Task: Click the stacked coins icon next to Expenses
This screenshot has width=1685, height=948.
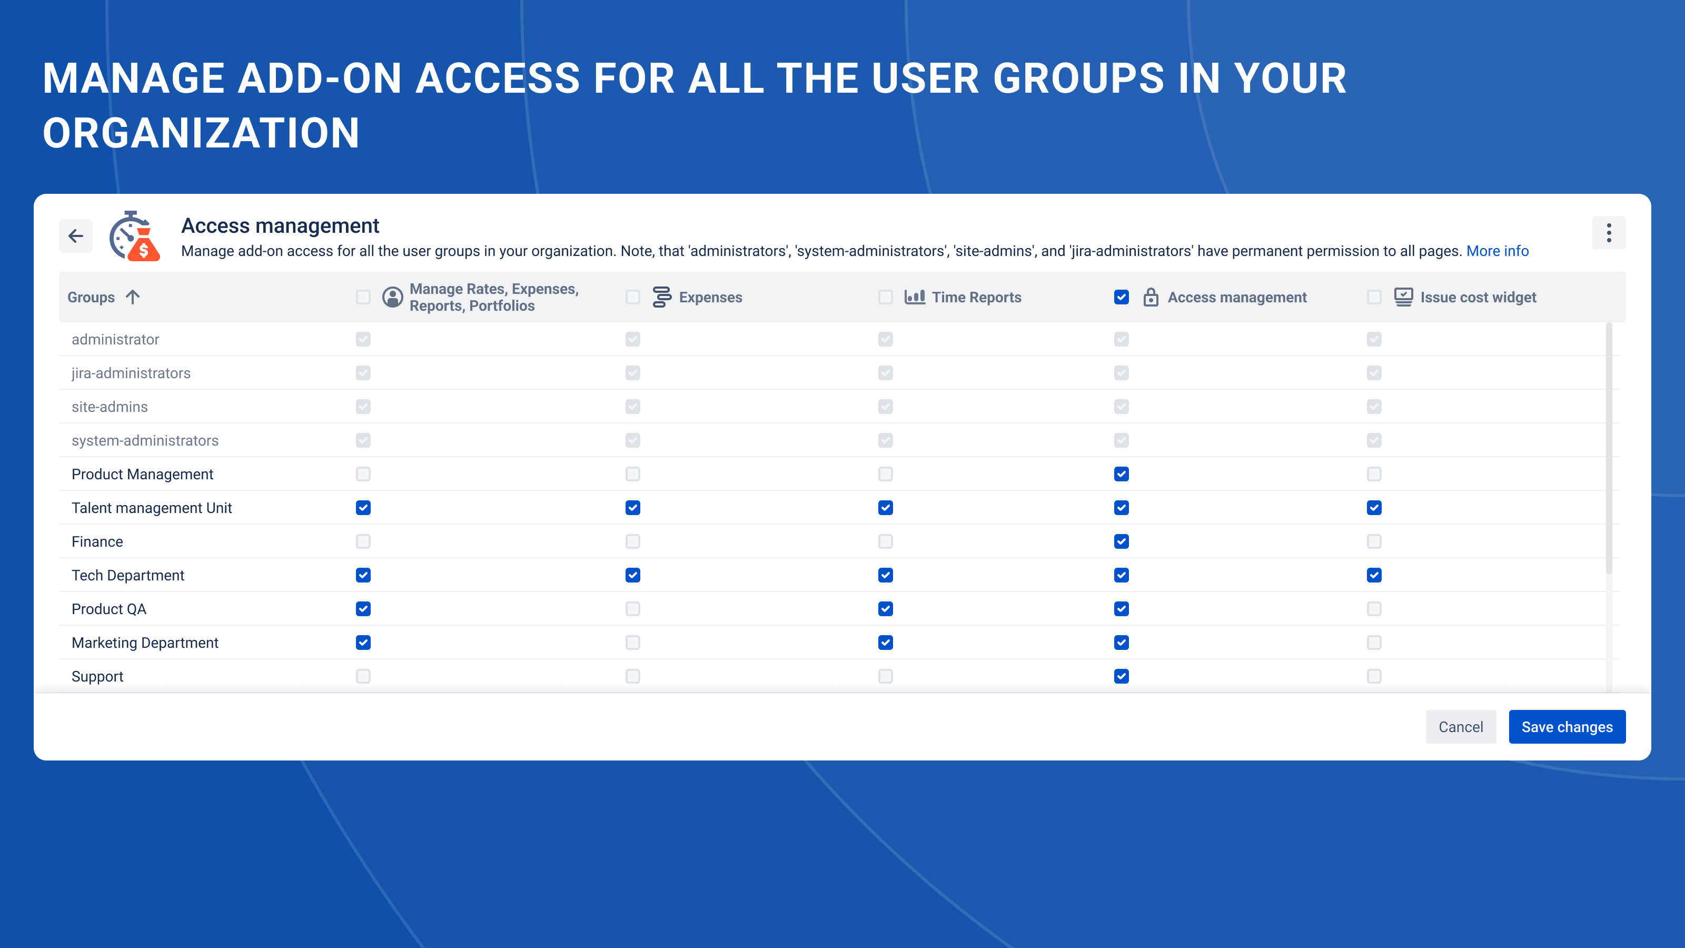Action: tap(661, 297)
